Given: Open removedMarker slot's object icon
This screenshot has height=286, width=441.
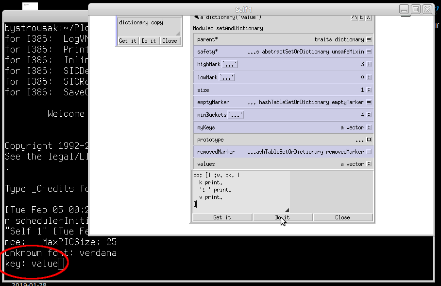Looking at the screenshot, I should pyautogui.click(x=369, y=152).
